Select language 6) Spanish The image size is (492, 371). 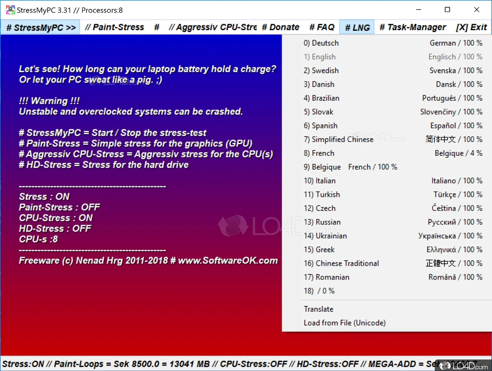387,126
